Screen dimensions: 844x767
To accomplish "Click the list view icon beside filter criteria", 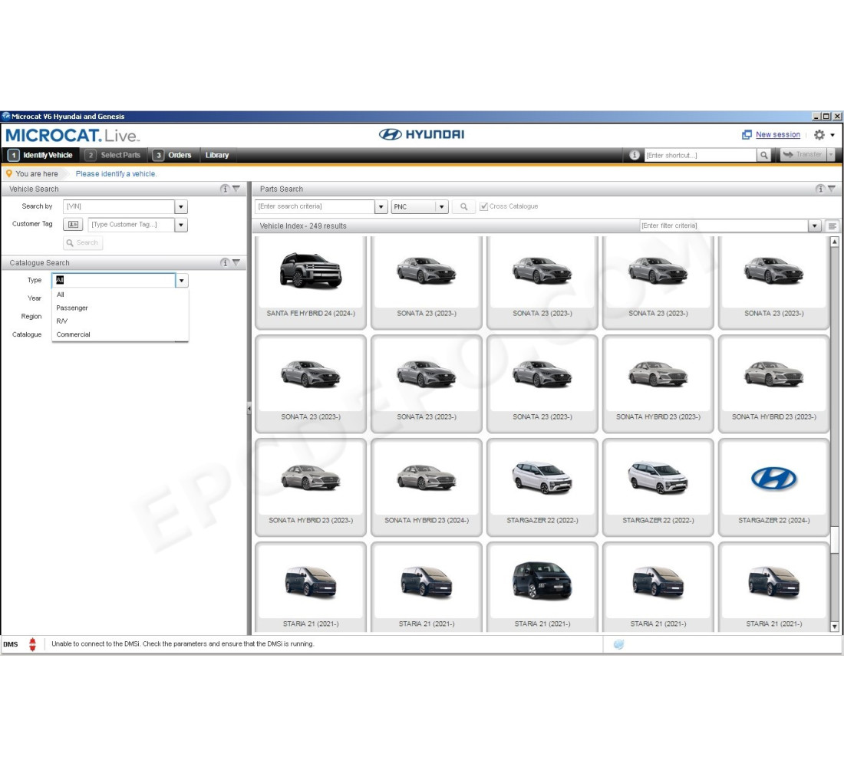I will coord(833,225).
